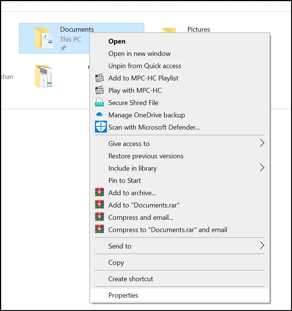Image resolution: width=292 pixels, height=311 pixels.
Task: Choose Scan with Microsoft Defender...
Action: point(180,127)
